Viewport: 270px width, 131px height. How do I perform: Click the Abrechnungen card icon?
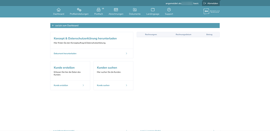[116, 10]
